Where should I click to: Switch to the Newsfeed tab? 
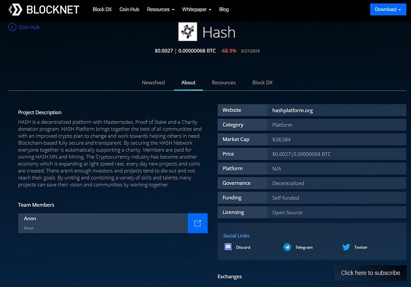pyautogui.click(x=153, y=83)
